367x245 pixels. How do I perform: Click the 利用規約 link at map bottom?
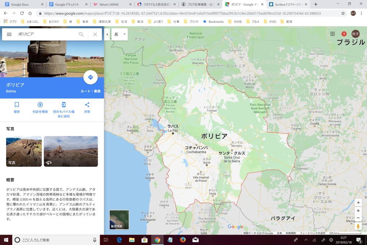[291, 233]
